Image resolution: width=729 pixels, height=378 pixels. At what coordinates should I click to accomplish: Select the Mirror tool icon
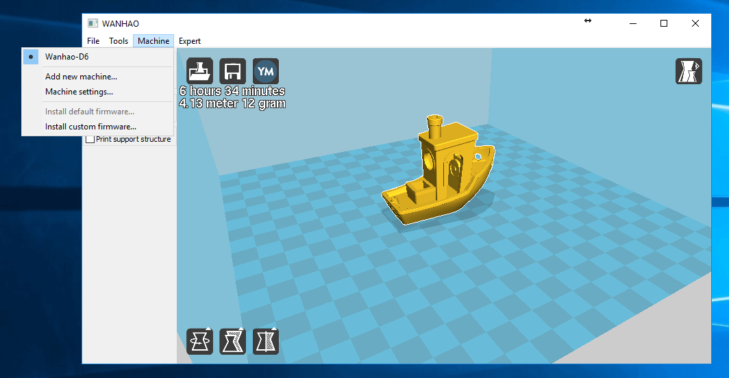pos(265,341)
